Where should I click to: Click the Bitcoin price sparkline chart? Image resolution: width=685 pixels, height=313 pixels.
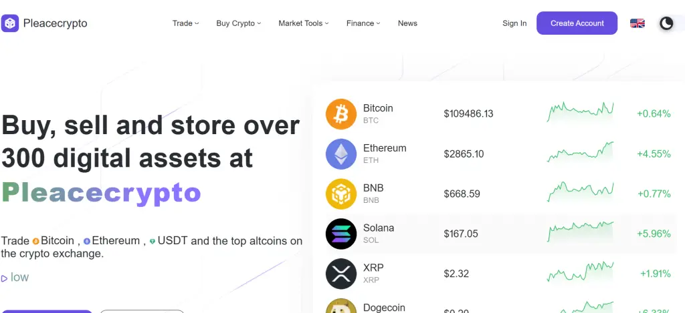(580, 112)
